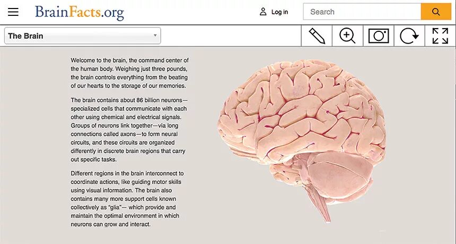
Task: Open the hamburger navigation menu
Action: coord(13,12)
